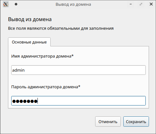
Task: Click the round dot titlebar button
Action: click(16, 4)
